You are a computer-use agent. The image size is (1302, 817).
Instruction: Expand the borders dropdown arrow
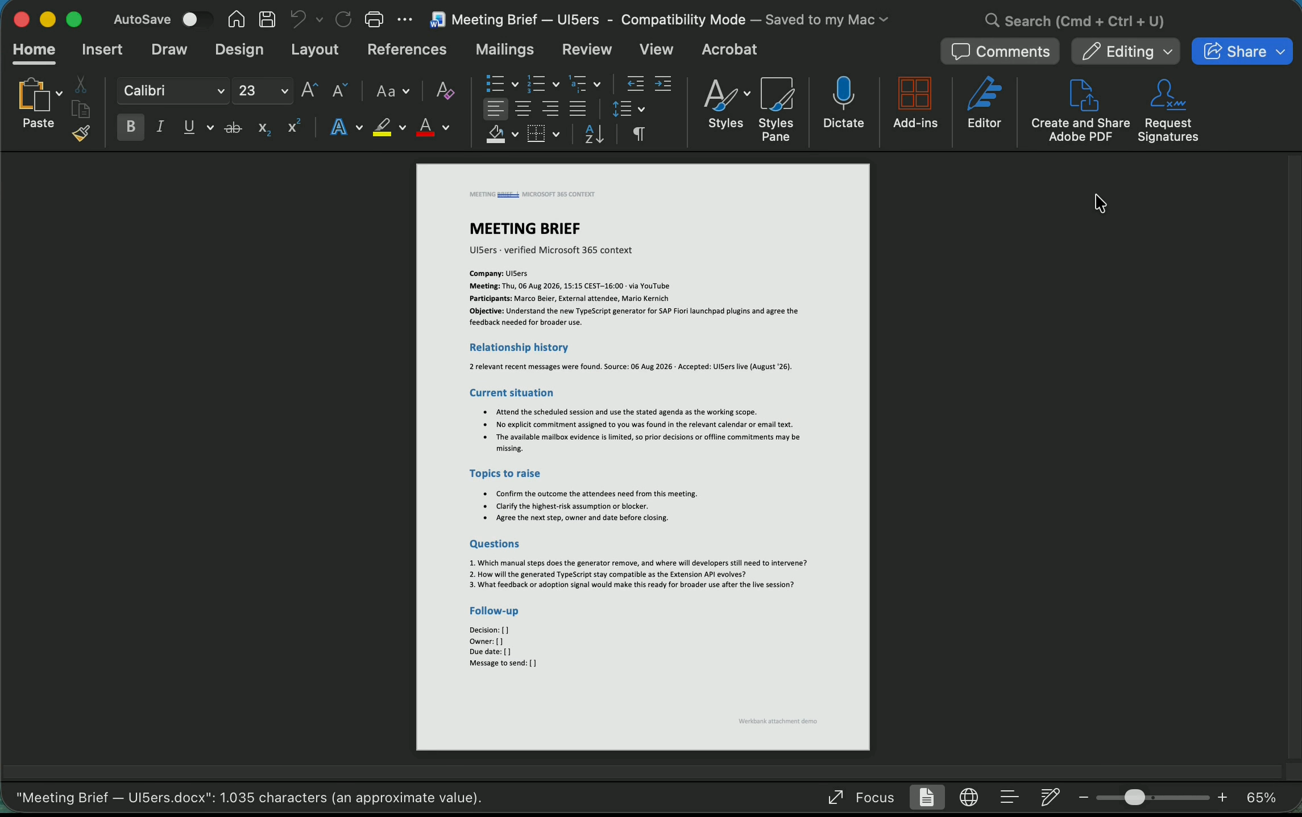point(556,135)
